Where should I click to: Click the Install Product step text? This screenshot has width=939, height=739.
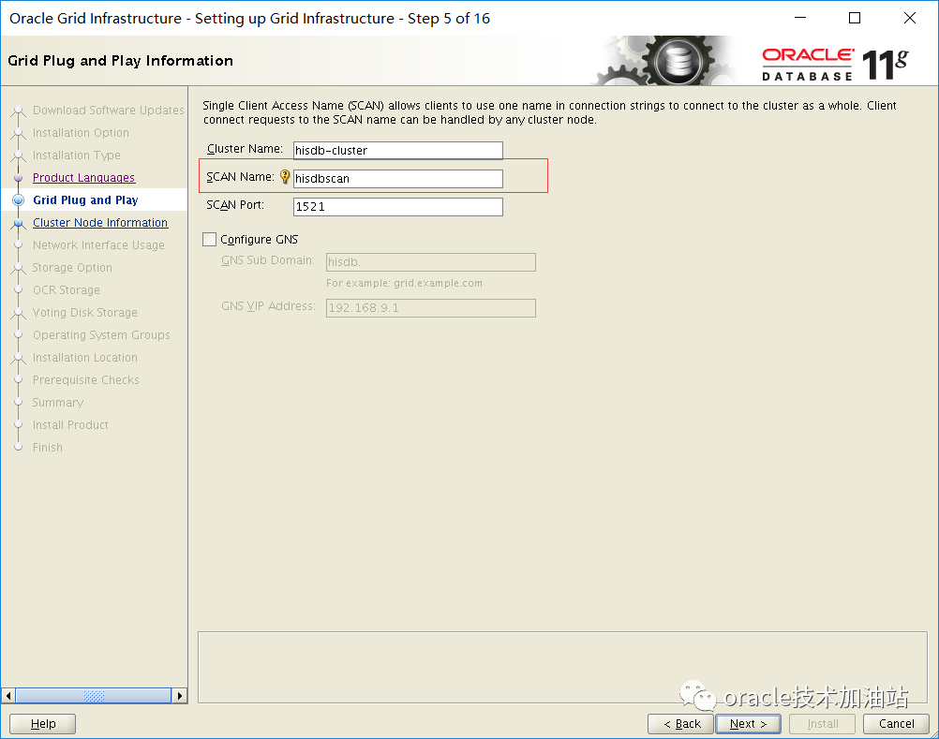click(x=70, y=425)
